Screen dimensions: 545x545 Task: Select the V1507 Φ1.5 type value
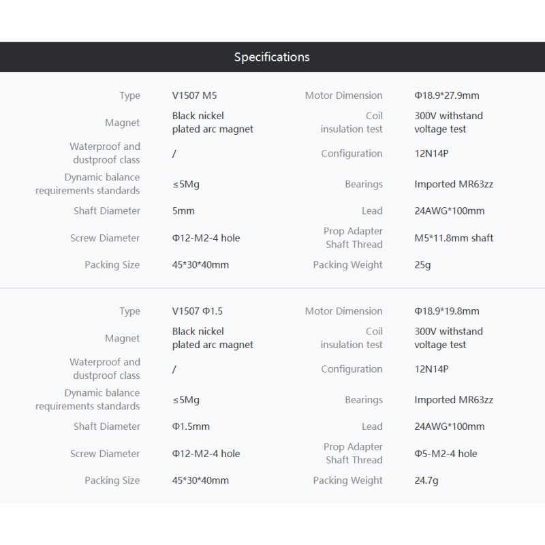point(197,311)
